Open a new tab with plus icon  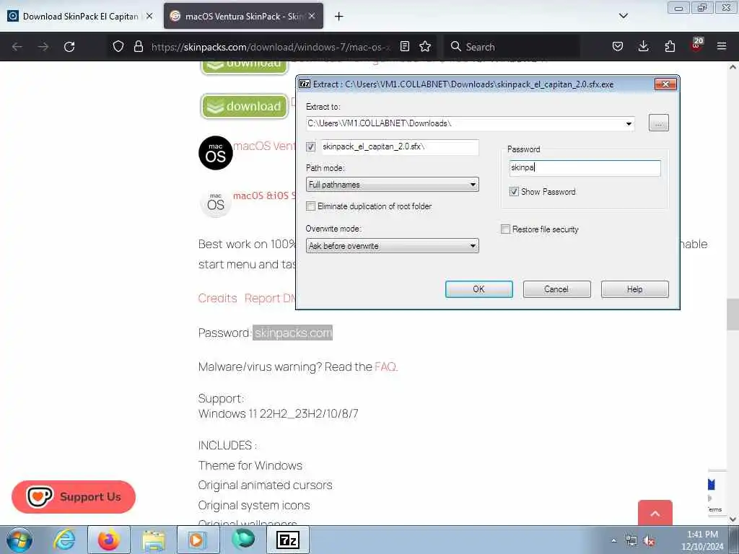338,17
